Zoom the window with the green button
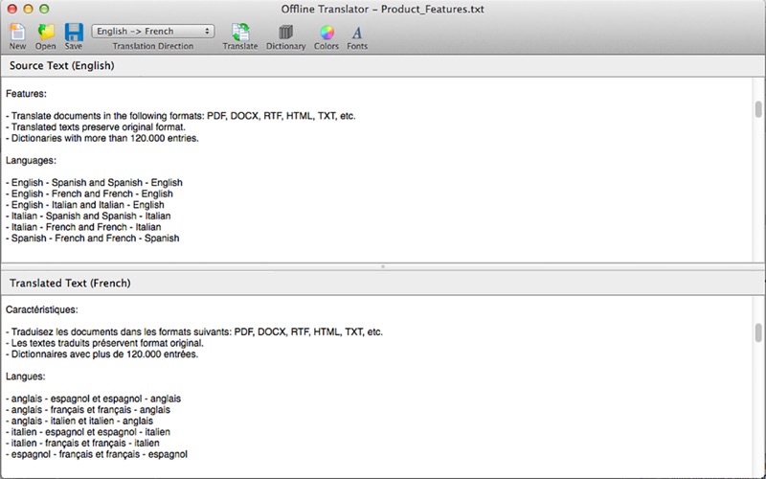The image size is (766, 479). pyautogui.click(x=44, y=9)
